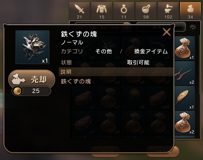The image size is (203, 160).
Task: Select the golden feather item x1
Action: 185,98
